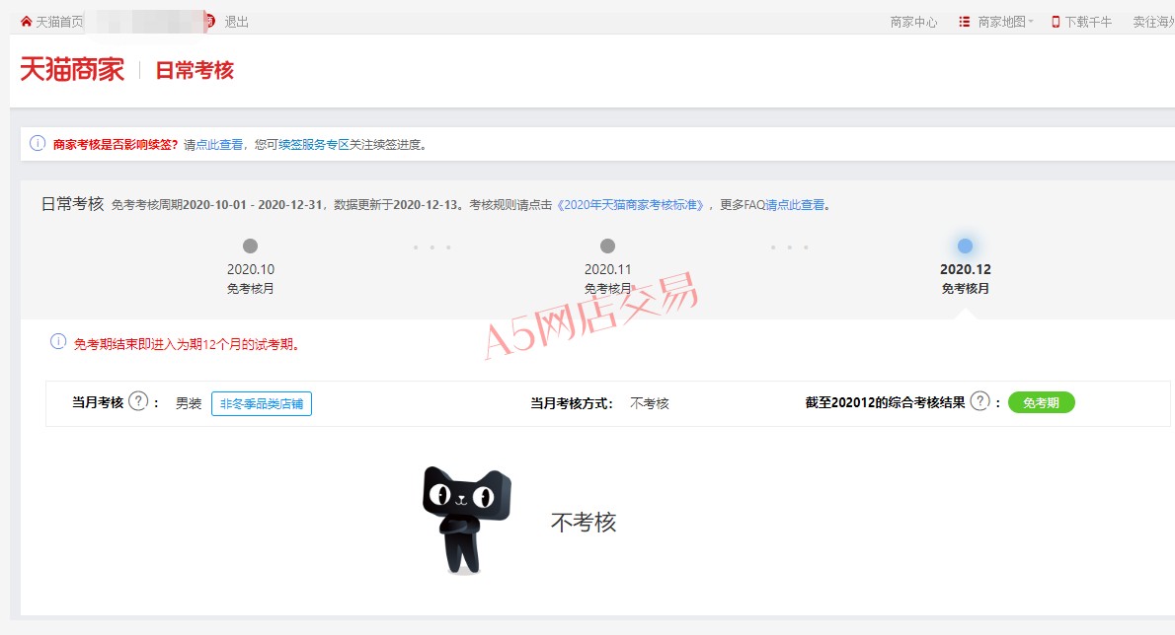Open the 点此查看 link about renewal
Viewport: 1175px width, 635px height.
pos(219,144)
